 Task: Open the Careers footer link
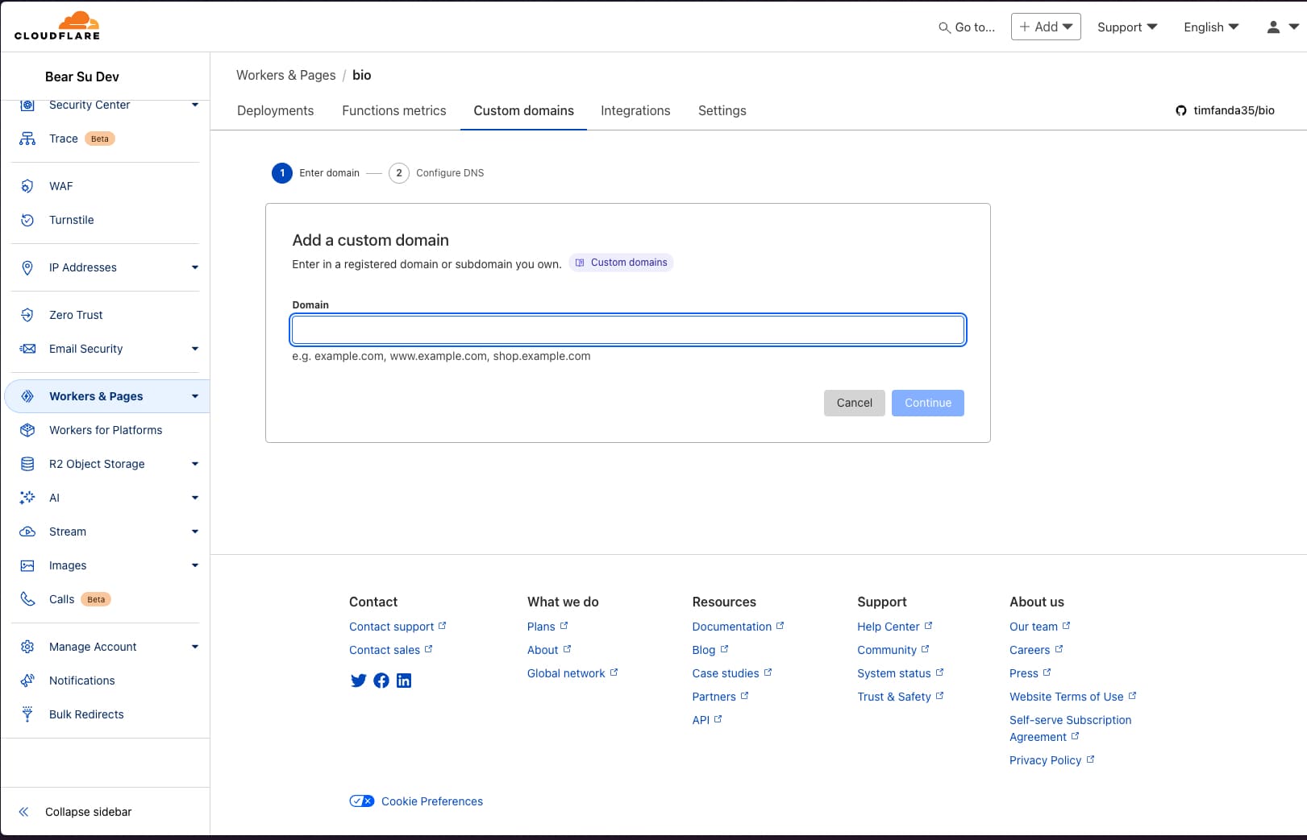point(1036,650)
